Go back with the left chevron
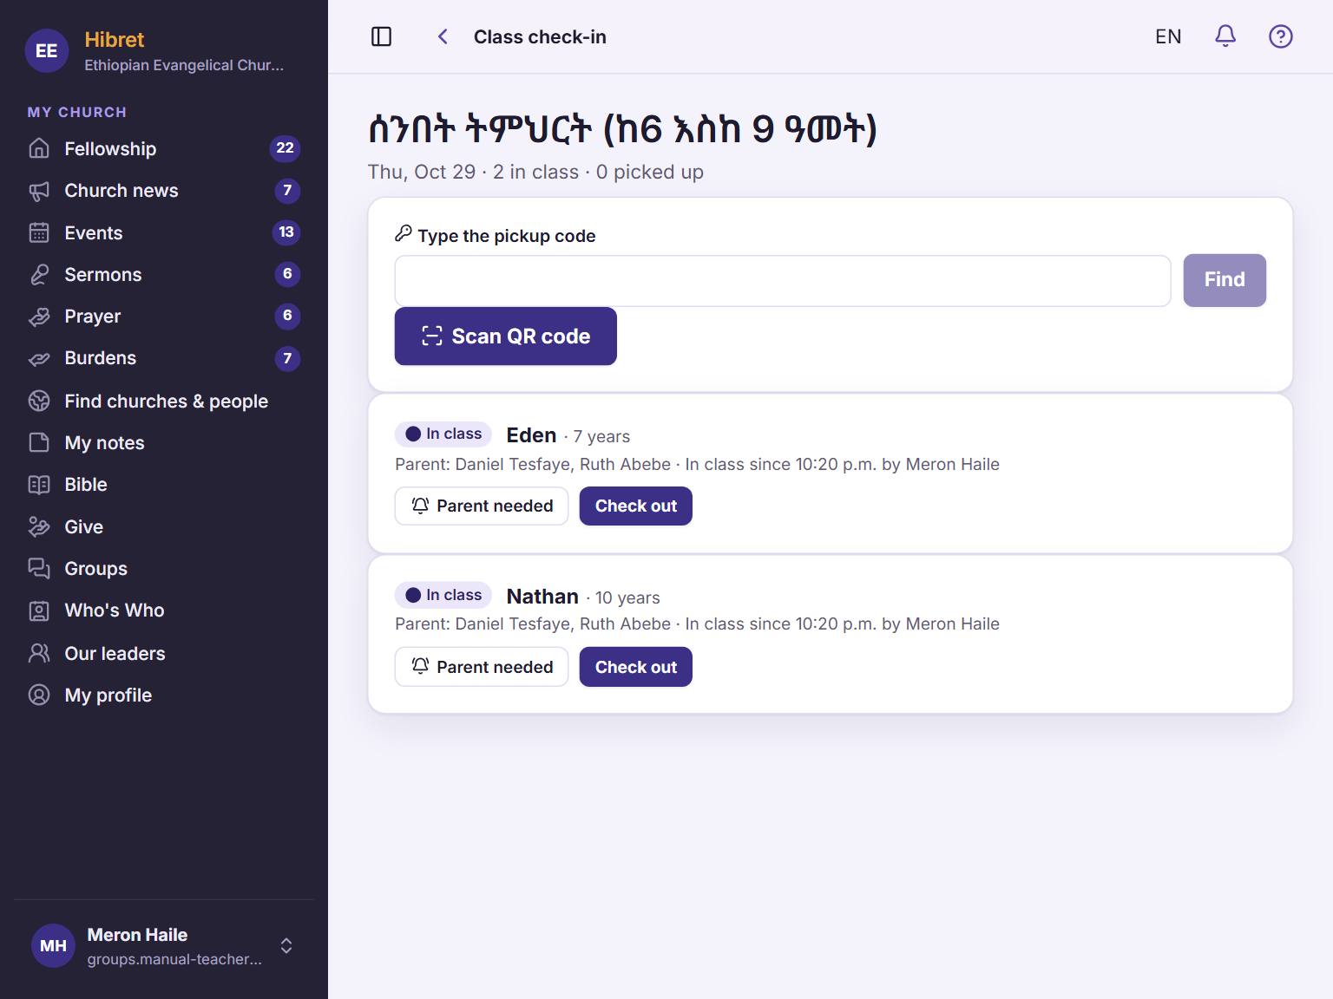This screenshot has height=999, width=1333. click(x=443, y=36)
